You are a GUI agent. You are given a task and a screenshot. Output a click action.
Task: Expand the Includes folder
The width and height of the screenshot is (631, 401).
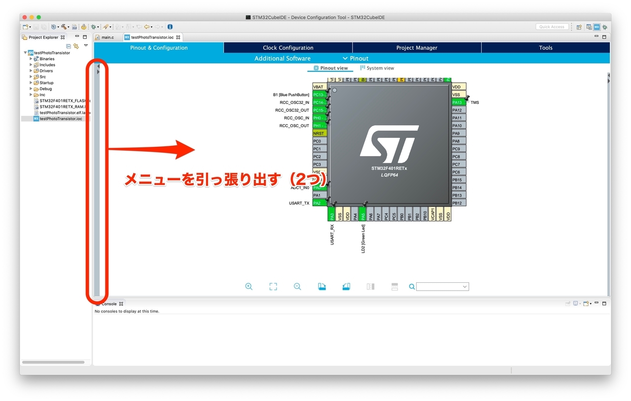tap(31, 65)
